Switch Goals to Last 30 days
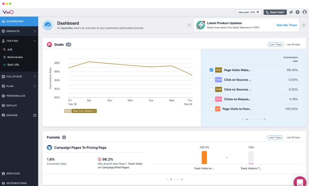Image resolution: width=309 pixels, height=186 pixels. coord(293,45)
